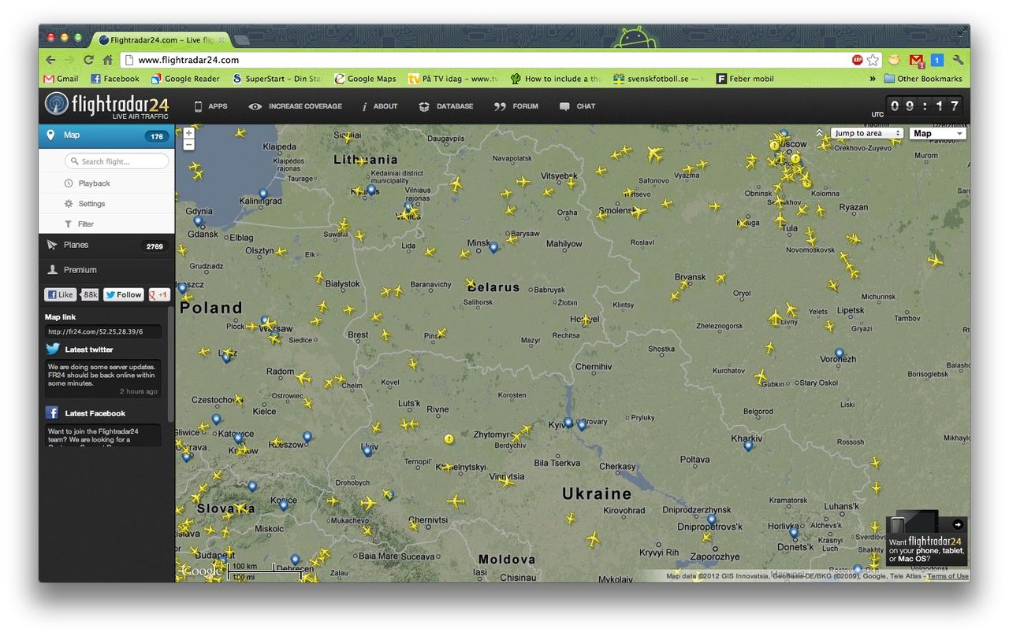Expand the Premium section in the sidebar
The height and width of the screenshot is (636, 1009).
(x=106, y=270)
